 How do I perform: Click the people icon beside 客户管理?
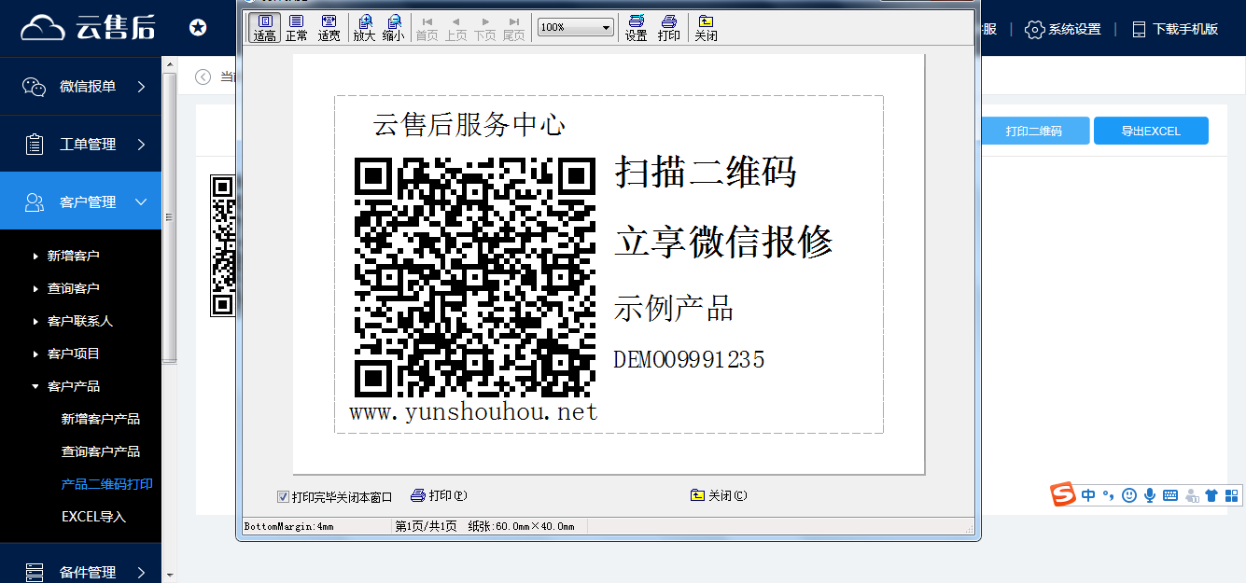[35, 201]
